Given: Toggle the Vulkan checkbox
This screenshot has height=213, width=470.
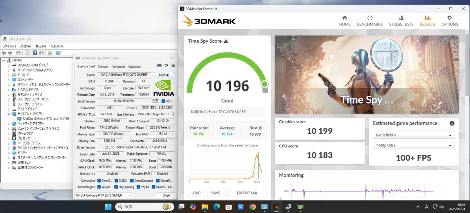Looking at the screenshot, I should 99,187.
